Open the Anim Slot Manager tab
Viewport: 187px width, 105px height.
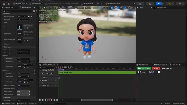[x=175, y=65]
